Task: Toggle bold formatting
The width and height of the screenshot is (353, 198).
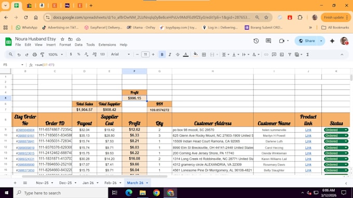Action: [x=162, y=54]
